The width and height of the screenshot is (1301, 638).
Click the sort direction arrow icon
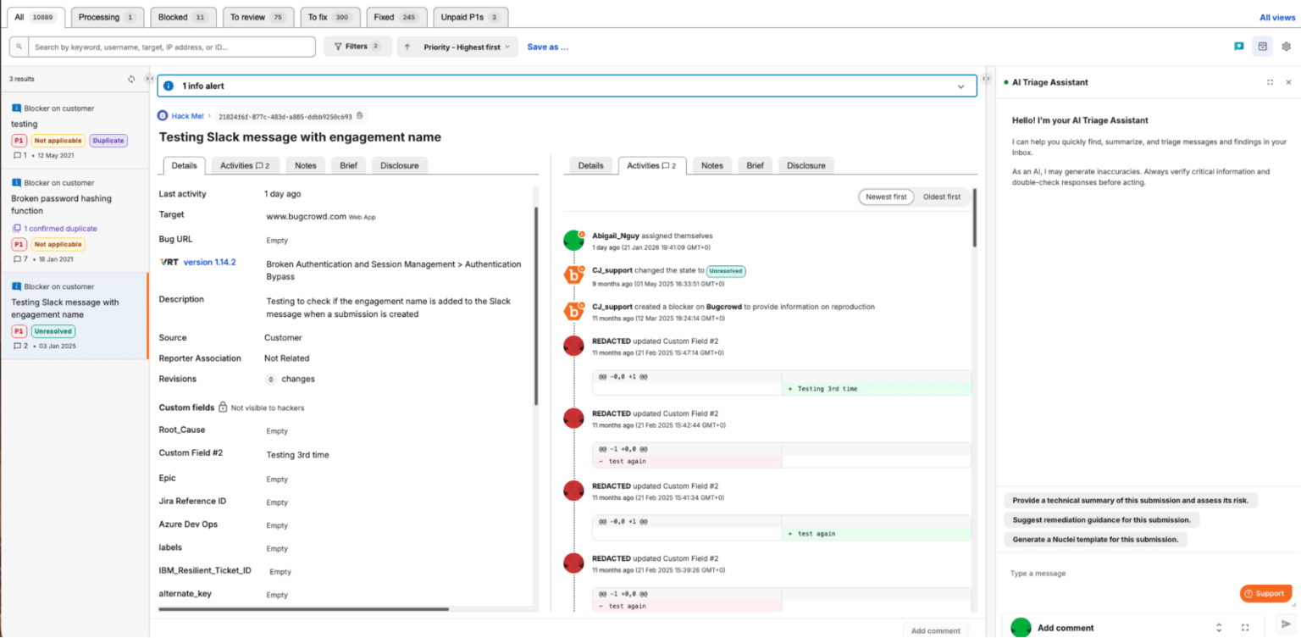click(407, 47)
